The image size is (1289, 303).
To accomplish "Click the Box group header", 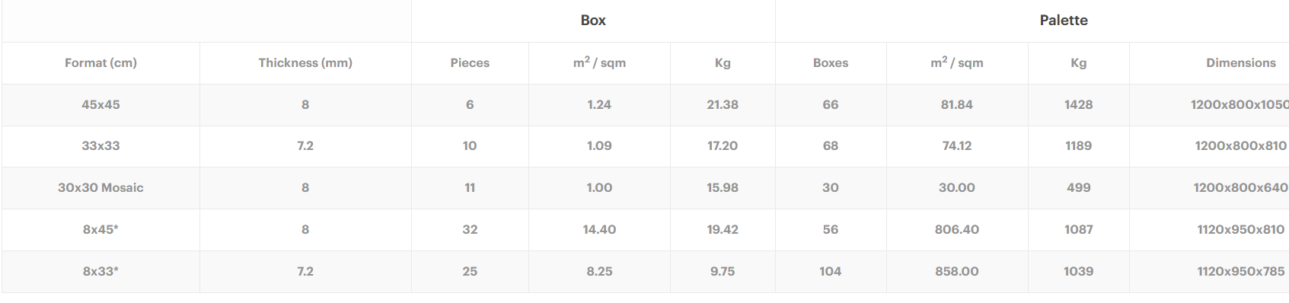I will click(593, 21).
